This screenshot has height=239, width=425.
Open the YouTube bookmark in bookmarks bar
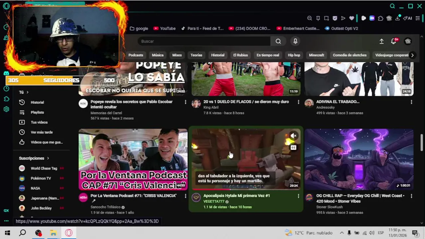164,29
